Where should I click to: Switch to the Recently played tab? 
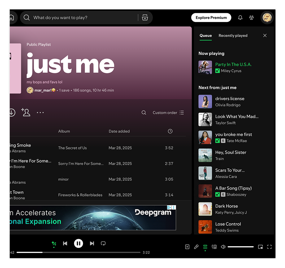click(233, 35)
